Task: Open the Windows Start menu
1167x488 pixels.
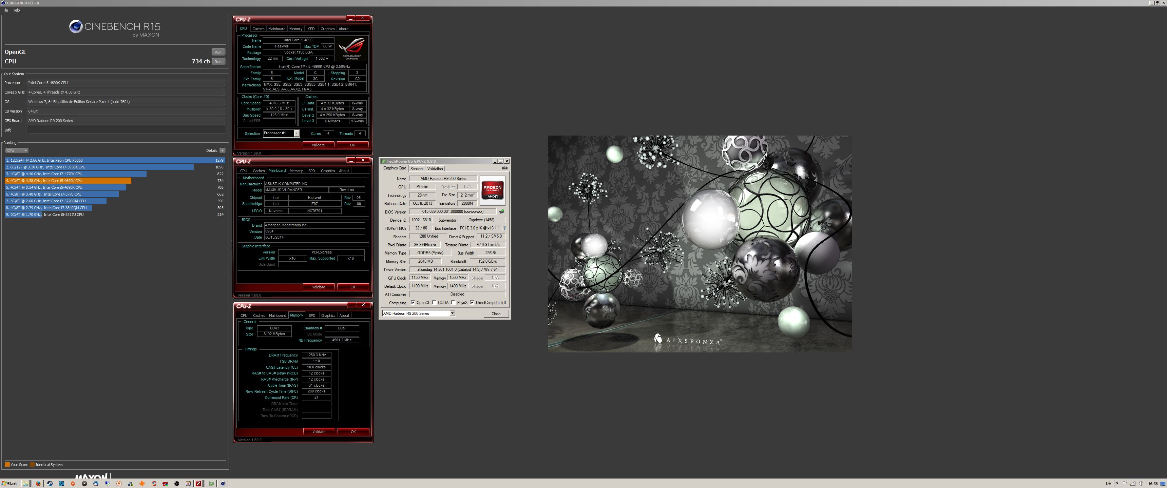Action: click(9, 484)
